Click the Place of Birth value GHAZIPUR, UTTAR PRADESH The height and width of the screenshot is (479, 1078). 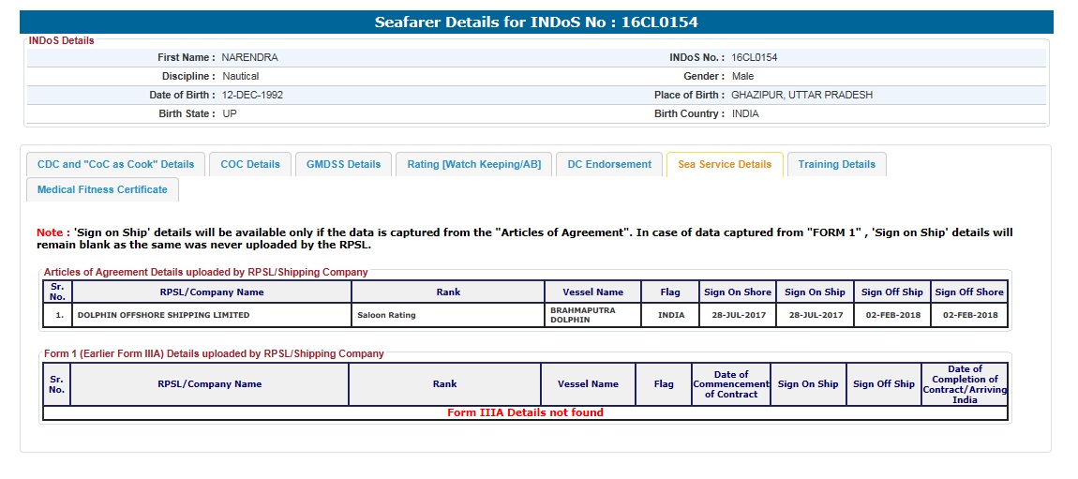point(801,95)
